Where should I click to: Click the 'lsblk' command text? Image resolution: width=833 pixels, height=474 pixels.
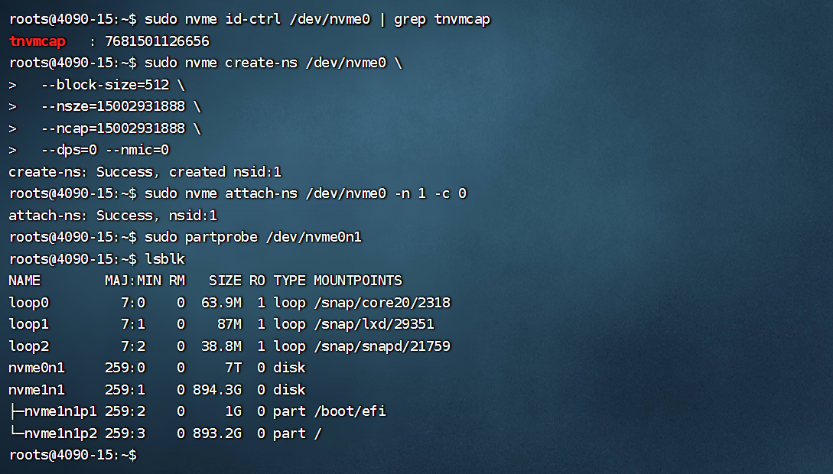click(164, 258)
